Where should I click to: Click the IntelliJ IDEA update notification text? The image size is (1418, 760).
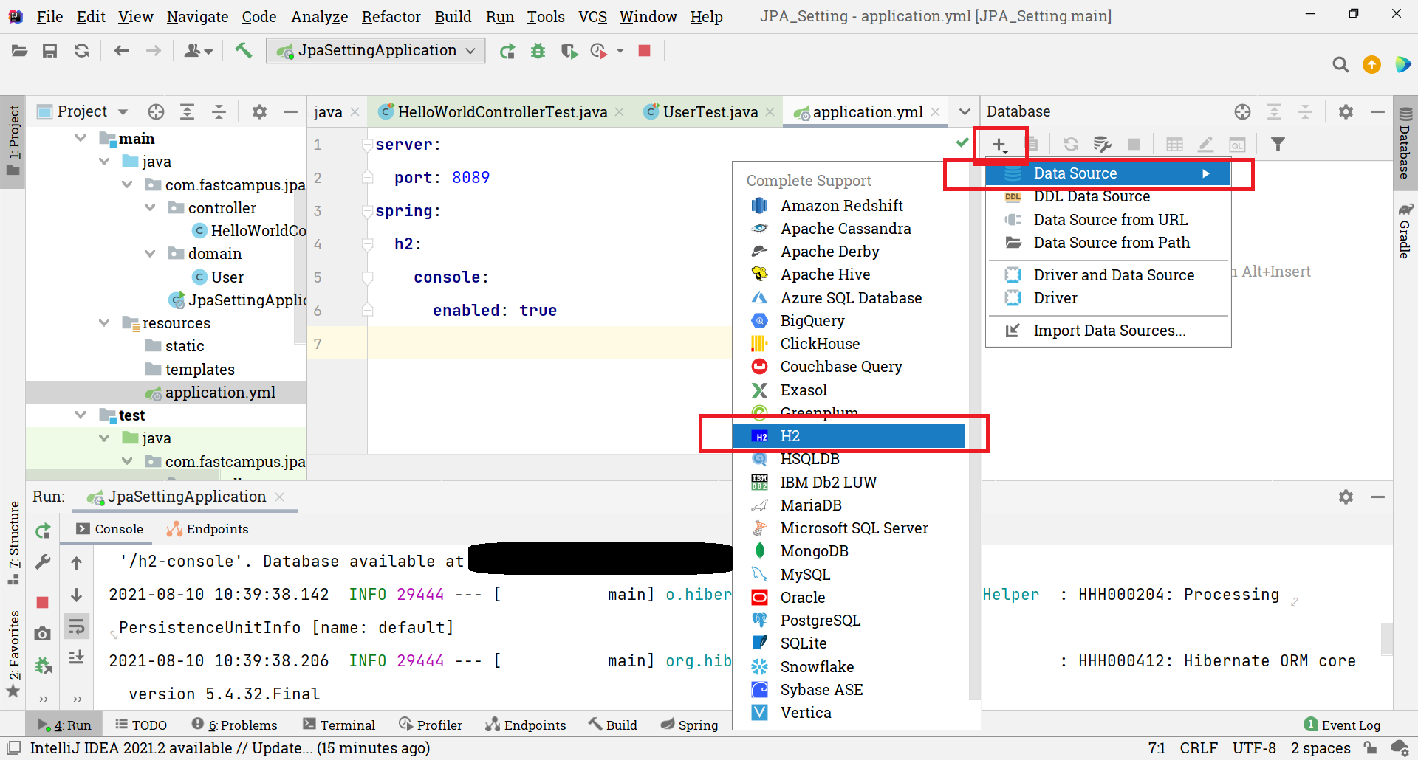tap(230, 748)
